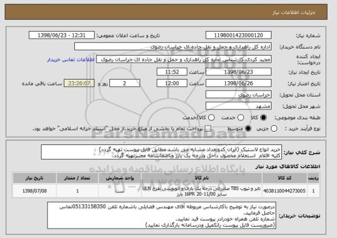The image size is (337, 238).
Task: Click the validity date field 1398/06/26
Action: pyautogui.click(x=238, y=83)
